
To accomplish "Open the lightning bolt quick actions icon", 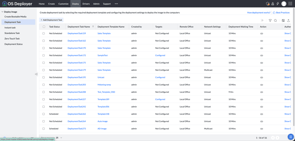I will [278, 4].
